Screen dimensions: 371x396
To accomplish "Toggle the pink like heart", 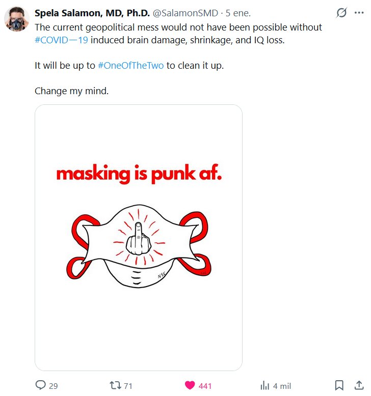I will (190, 385).
